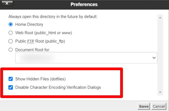
Task: Click the scrollbar down arrow
Action: (160, 92)
